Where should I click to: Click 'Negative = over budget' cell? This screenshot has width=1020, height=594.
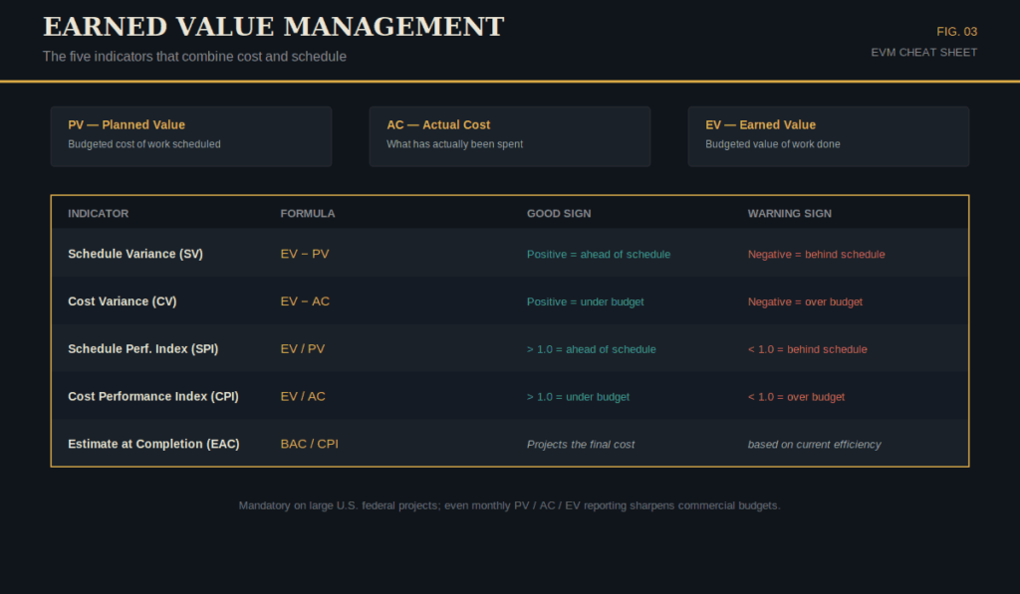click(x=805, y=302)
